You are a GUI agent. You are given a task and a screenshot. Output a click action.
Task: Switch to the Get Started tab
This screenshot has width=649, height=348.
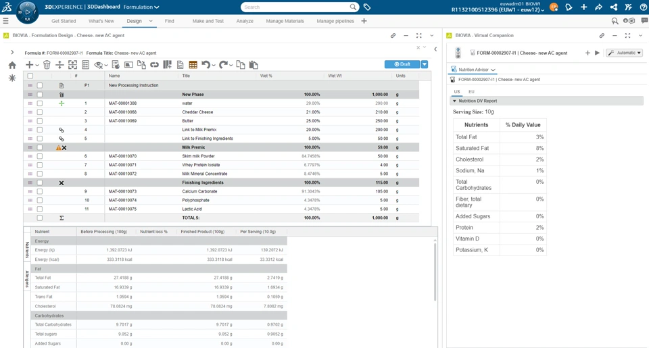tap(64, 21)
